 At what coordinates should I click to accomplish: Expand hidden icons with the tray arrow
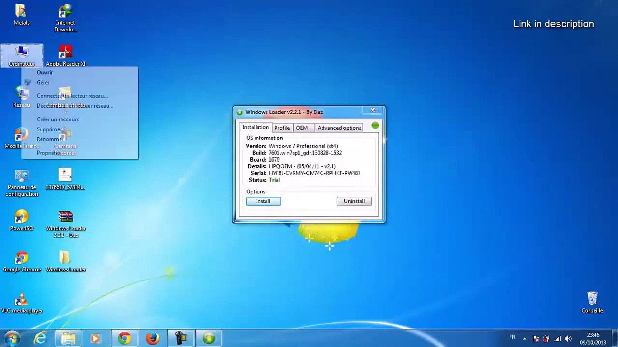pos(525,338)
